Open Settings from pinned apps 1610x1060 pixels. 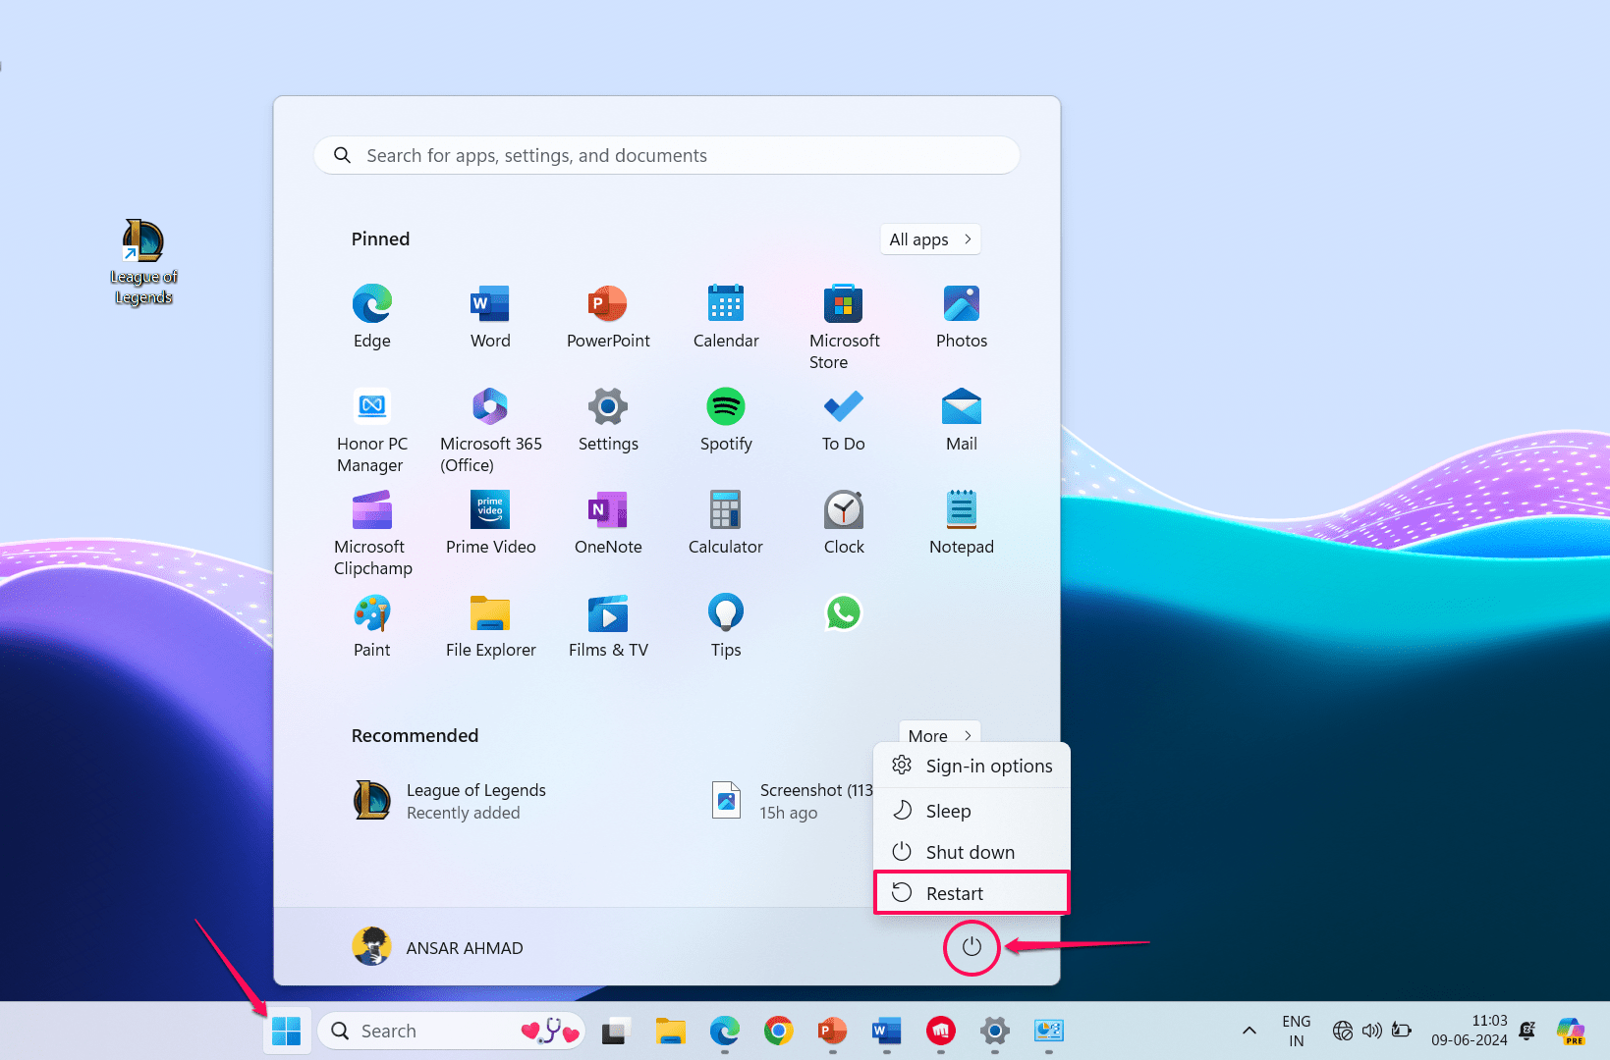click(x=608, y=420)
